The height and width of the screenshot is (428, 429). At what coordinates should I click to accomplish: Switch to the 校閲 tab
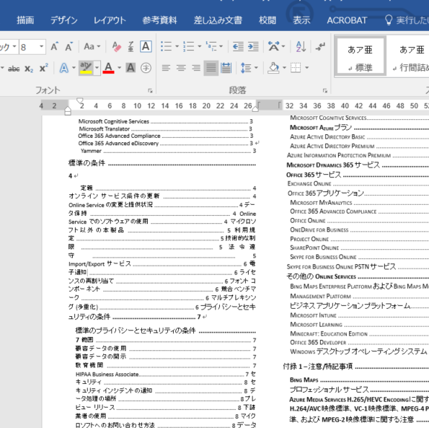pyautogui.click(x=267, y=20)
